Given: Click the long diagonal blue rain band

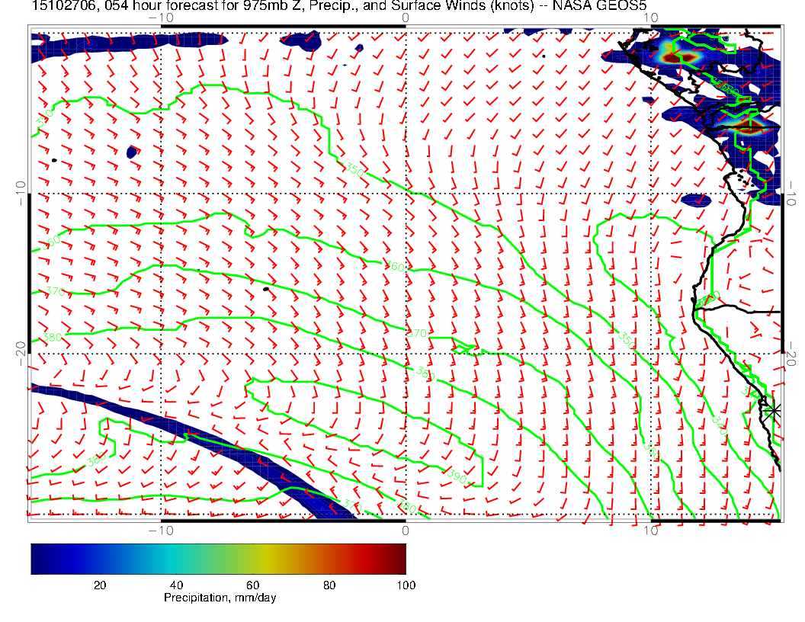Looking at the screenshot, I should [x=191, y=431].
